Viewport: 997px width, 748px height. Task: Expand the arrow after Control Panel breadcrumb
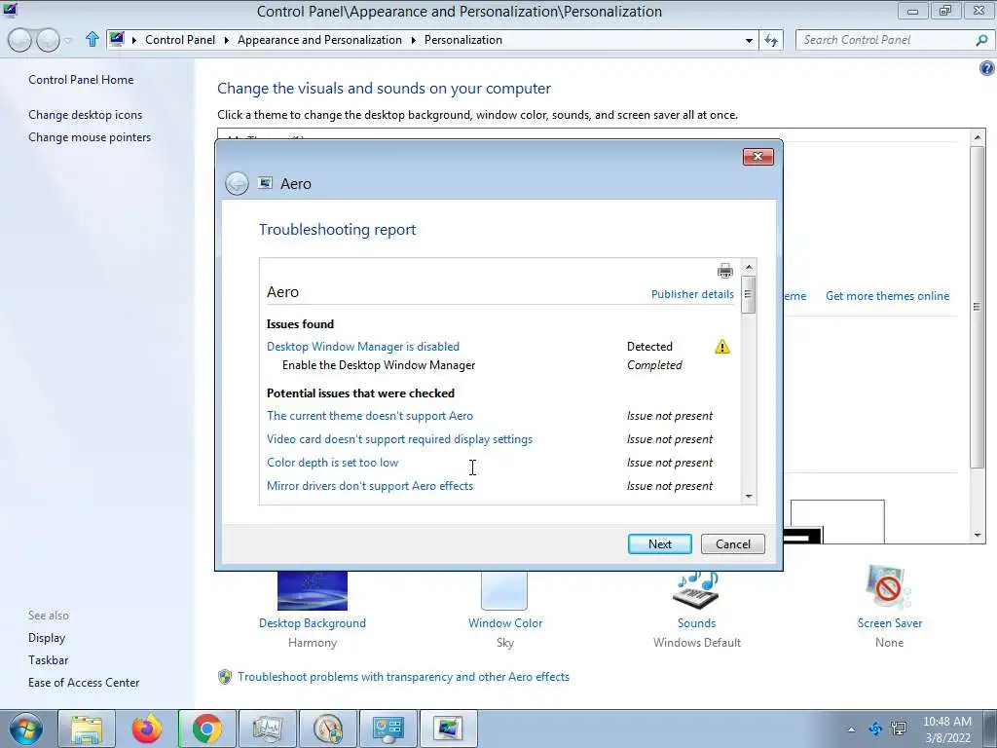click(226, 40)
